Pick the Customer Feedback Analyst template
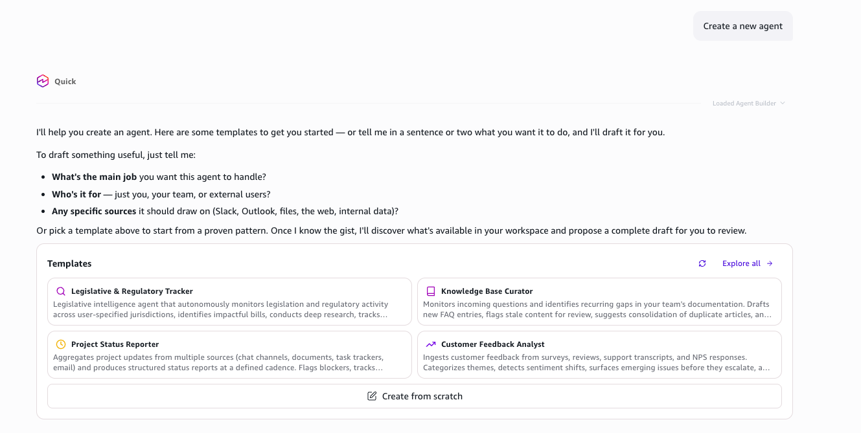 [x=599, y=355]
